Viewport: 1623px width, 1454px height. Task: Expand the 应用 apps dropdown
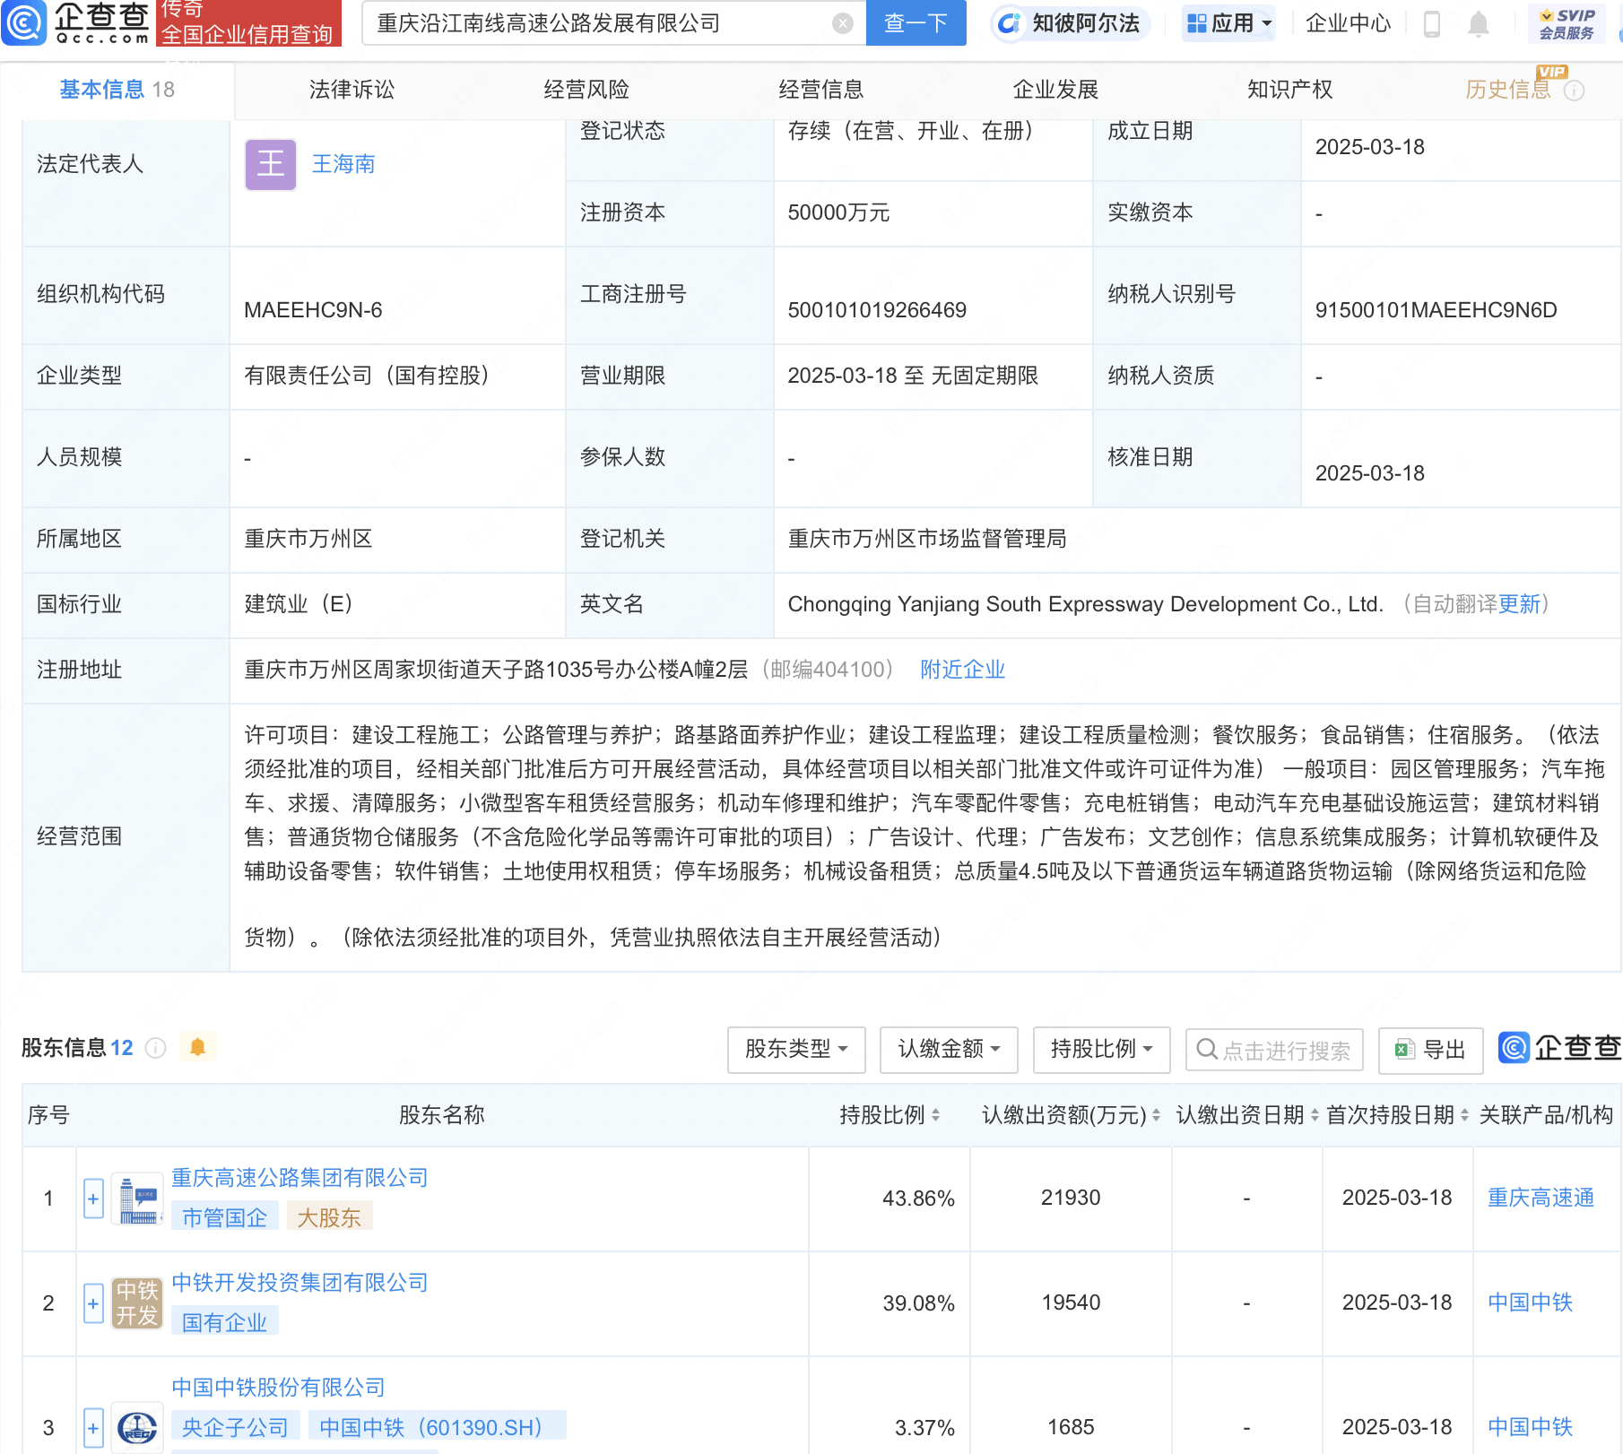click(x=1228, y=23)
